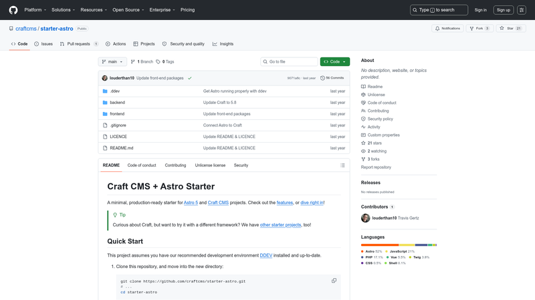This screenshot has height=300, width=535.
Task: Open 0 Tags list
Action: coord(165,61)
